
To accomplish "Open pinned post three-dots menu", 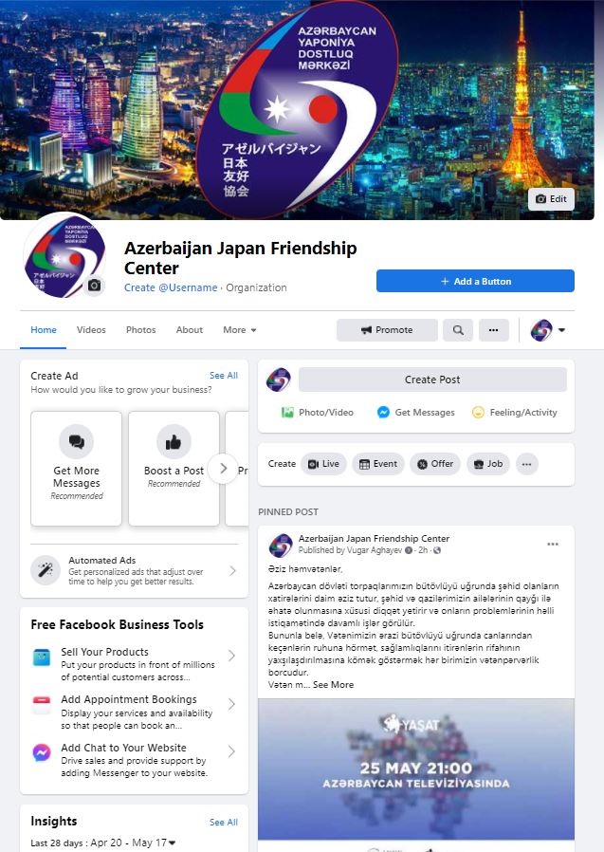I will pyautogui.click(x=553, y=544).
